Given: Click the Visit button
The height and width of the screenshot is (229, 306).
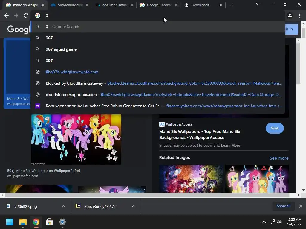Looking at the screenshot, I should coord(275,128).
